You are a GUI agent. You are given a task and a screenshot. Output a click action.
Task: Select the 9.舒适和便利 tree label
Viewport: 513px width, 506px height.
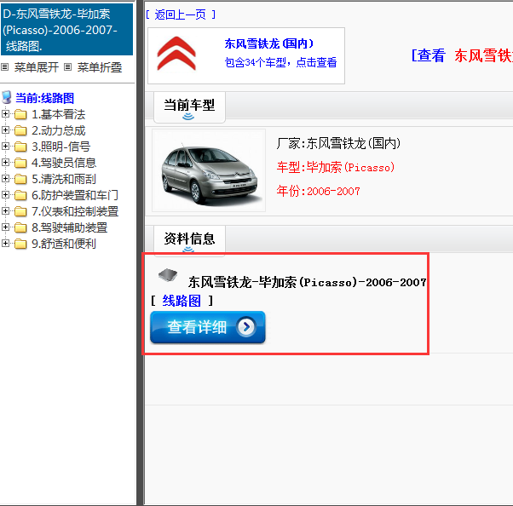tap(64, 244)
